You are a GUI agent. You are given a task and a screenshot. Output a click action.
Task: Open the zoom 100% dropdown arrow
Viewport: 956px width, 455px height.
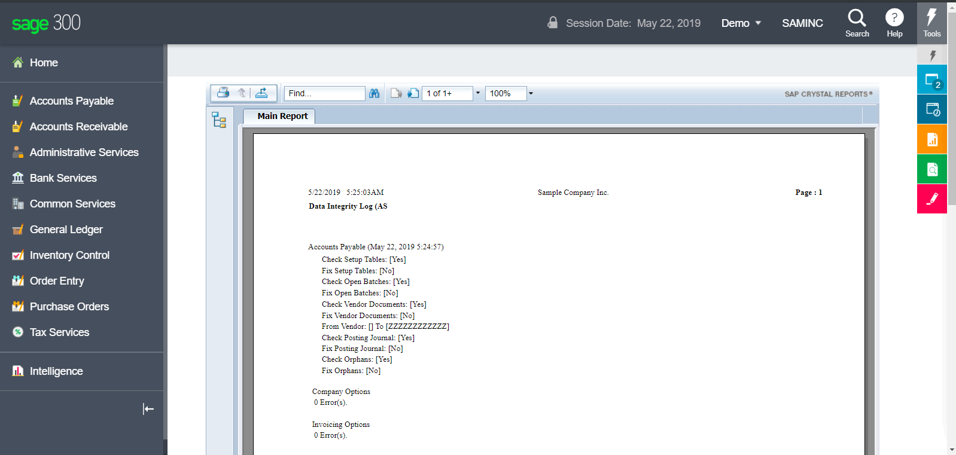(531, 93)
